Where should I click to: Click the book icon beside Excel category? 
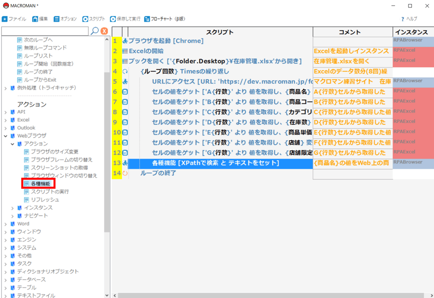click(13, 120)
